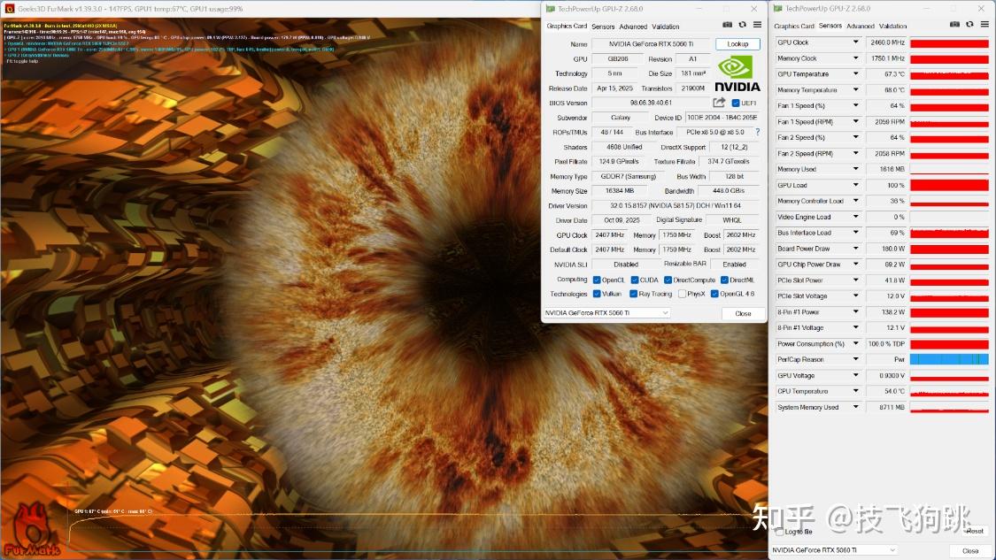Click the screenshot camera icon in Graphics Card window
The width and height of the screenshot is (996, 560).
[x=728, y=25]
